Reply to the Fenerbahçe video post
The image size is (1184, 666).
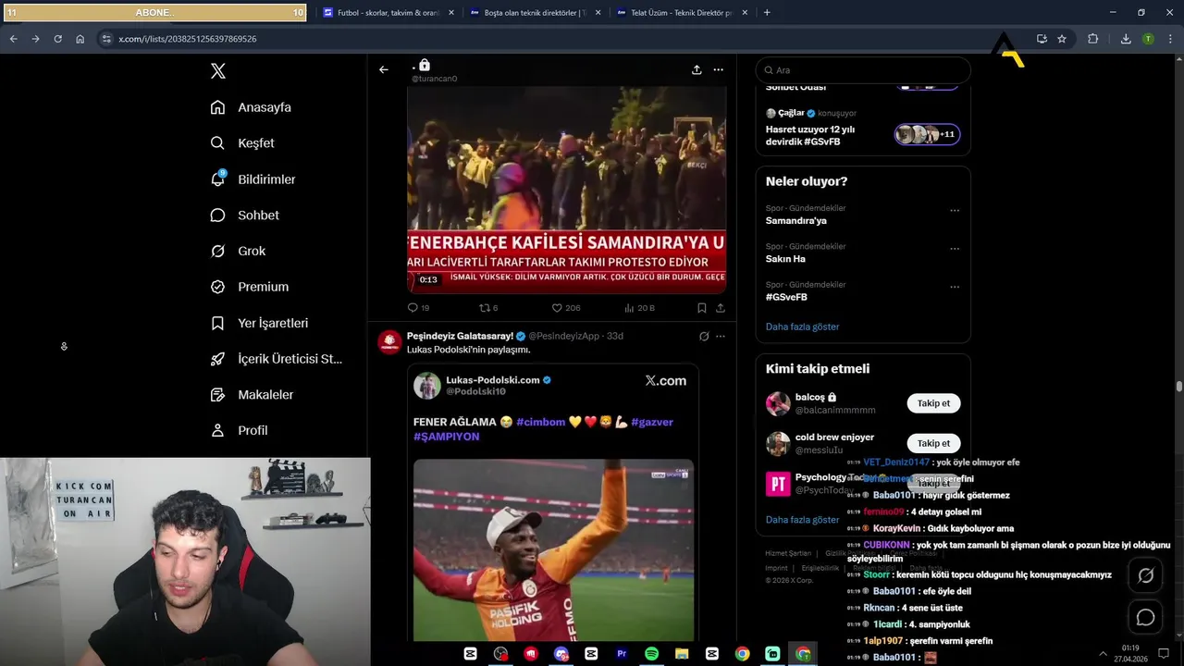418,308
